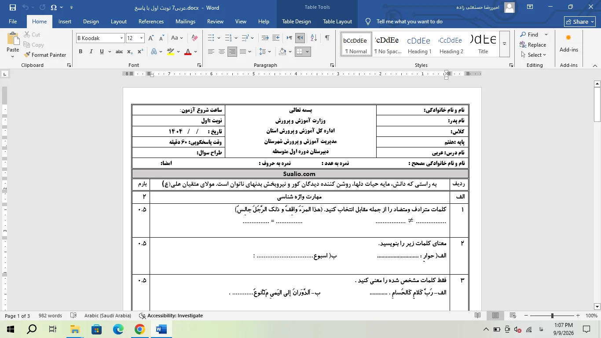Image resolution: width=601 pixels, height=338 pixels.
Task: Click Accessibility: Investigate in status bar
Action: [x=171, y=316]
